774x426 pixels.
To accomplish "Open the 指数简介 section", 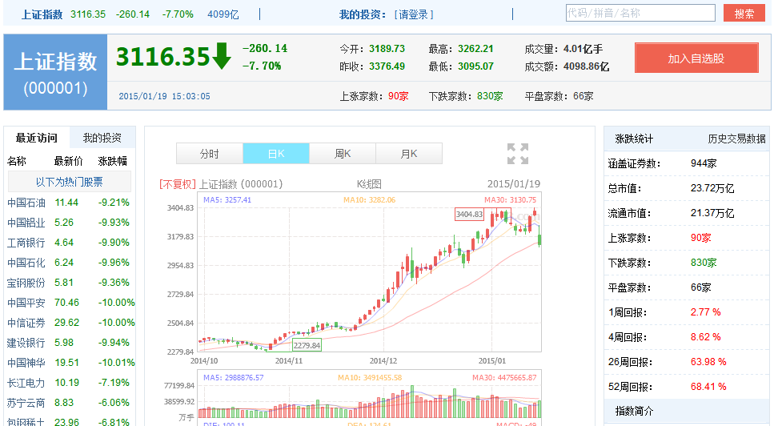I will click(x=634, y=411).
